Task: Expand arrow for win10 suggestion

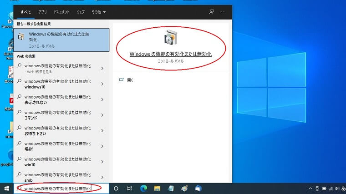Action: pyautogui.click(x=102, y=162)
